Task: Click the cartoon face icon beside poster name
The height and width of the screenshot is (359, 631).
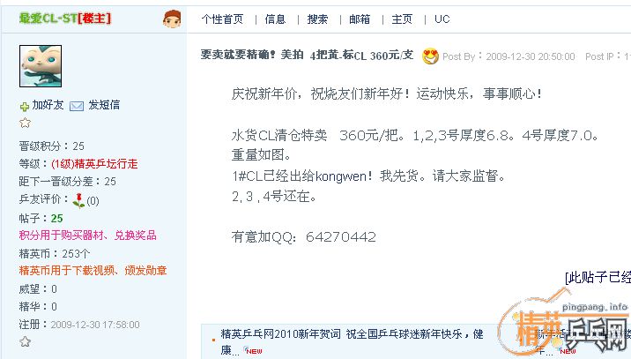Action: click(x=172, y=19)
